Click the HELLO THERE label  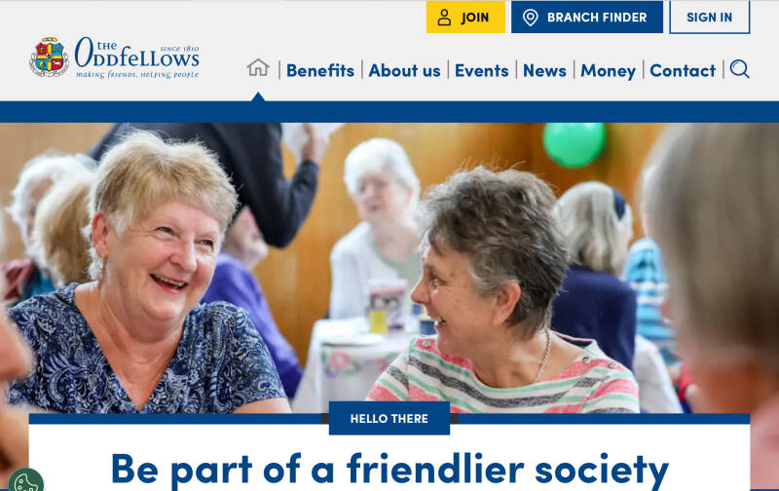tap(389, 419)
